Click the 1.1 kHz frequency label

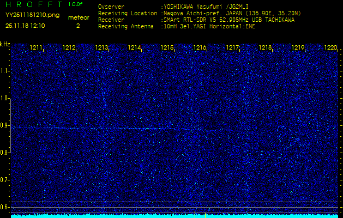tap(5, 71)
